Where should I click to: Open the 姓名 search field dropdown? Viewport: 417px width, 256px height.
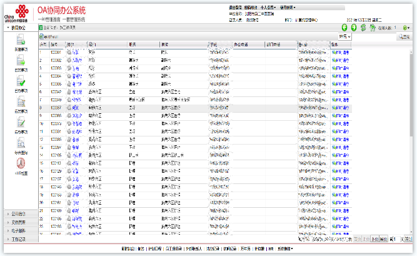[x=344, y=37]
